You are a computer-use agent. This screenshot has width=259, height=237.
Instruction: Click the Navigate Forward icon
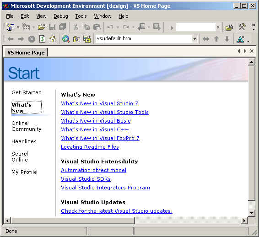pos(156,27)
